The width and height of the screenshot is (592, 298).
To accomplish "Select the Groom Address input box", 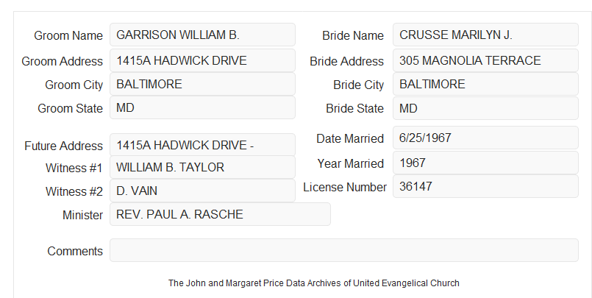I will tap(202, 60).
